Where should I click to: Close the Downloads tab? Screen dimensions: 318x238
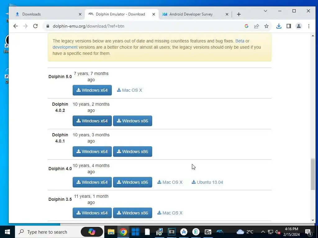click(x=80, y=14)
